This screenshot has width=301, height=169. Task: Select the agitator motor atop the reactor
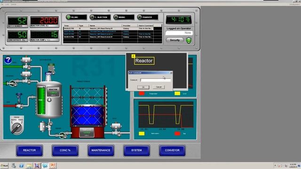(51, 69)
